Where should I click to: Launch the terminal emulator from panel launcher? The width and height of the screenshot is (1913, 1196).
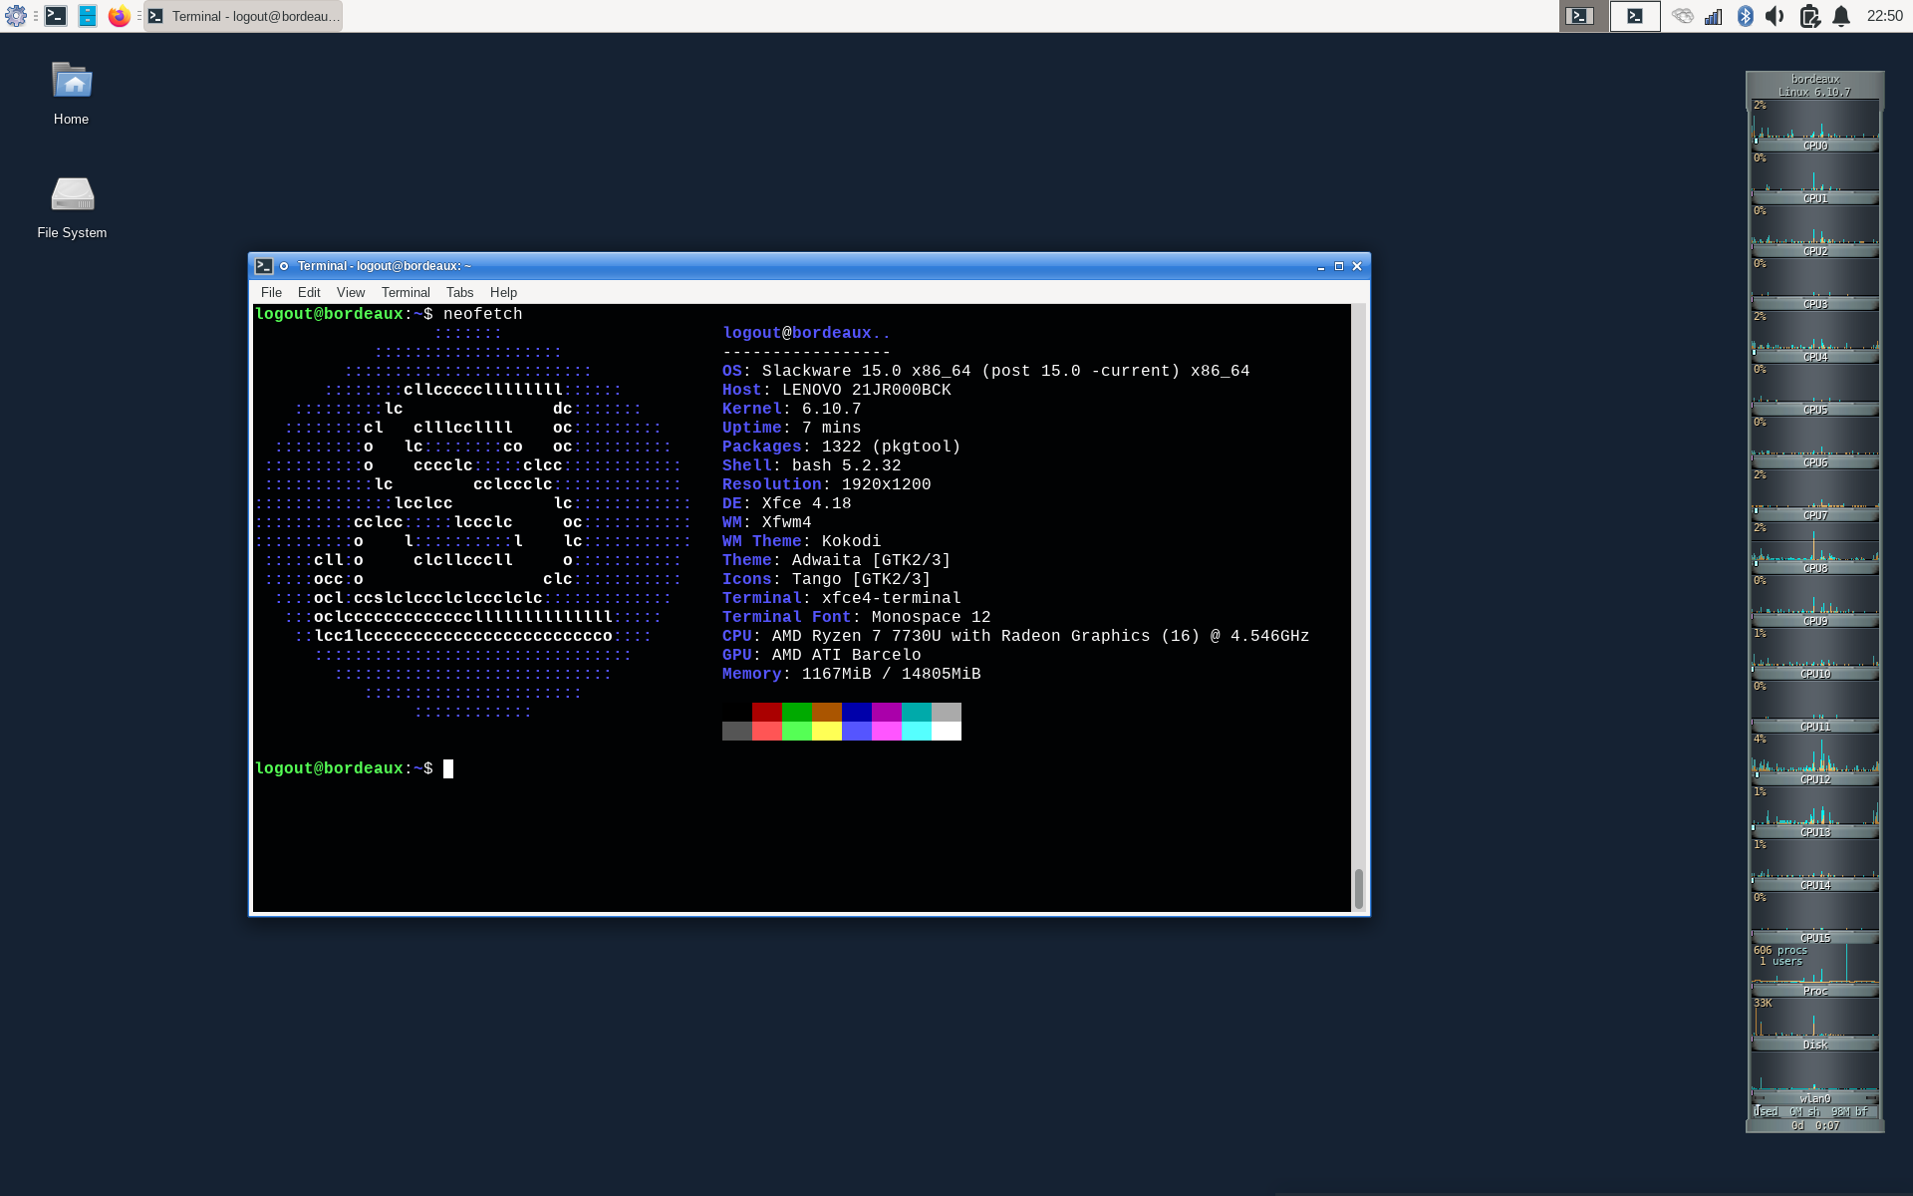56,16
